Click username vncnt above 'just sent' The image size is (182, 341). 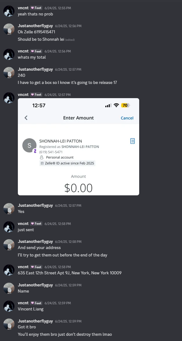coord(23,223)
